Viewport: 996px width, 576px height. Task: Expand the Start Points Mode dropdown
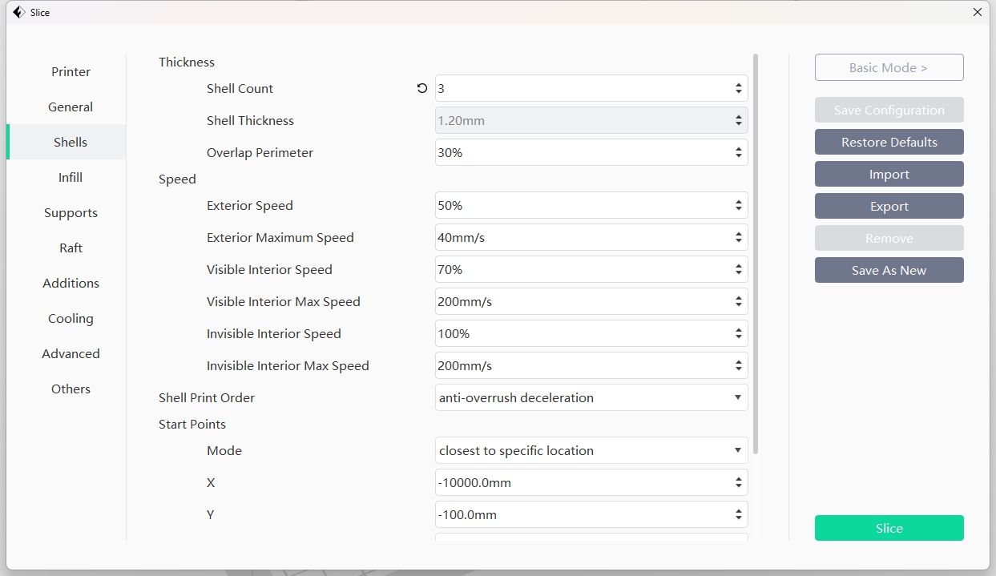click(x=591, y=451)
